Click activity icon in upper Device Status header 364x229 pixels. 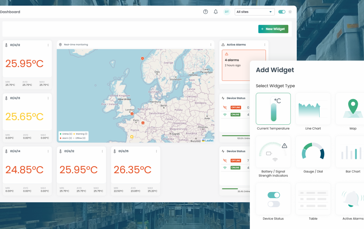coord(223,98)
